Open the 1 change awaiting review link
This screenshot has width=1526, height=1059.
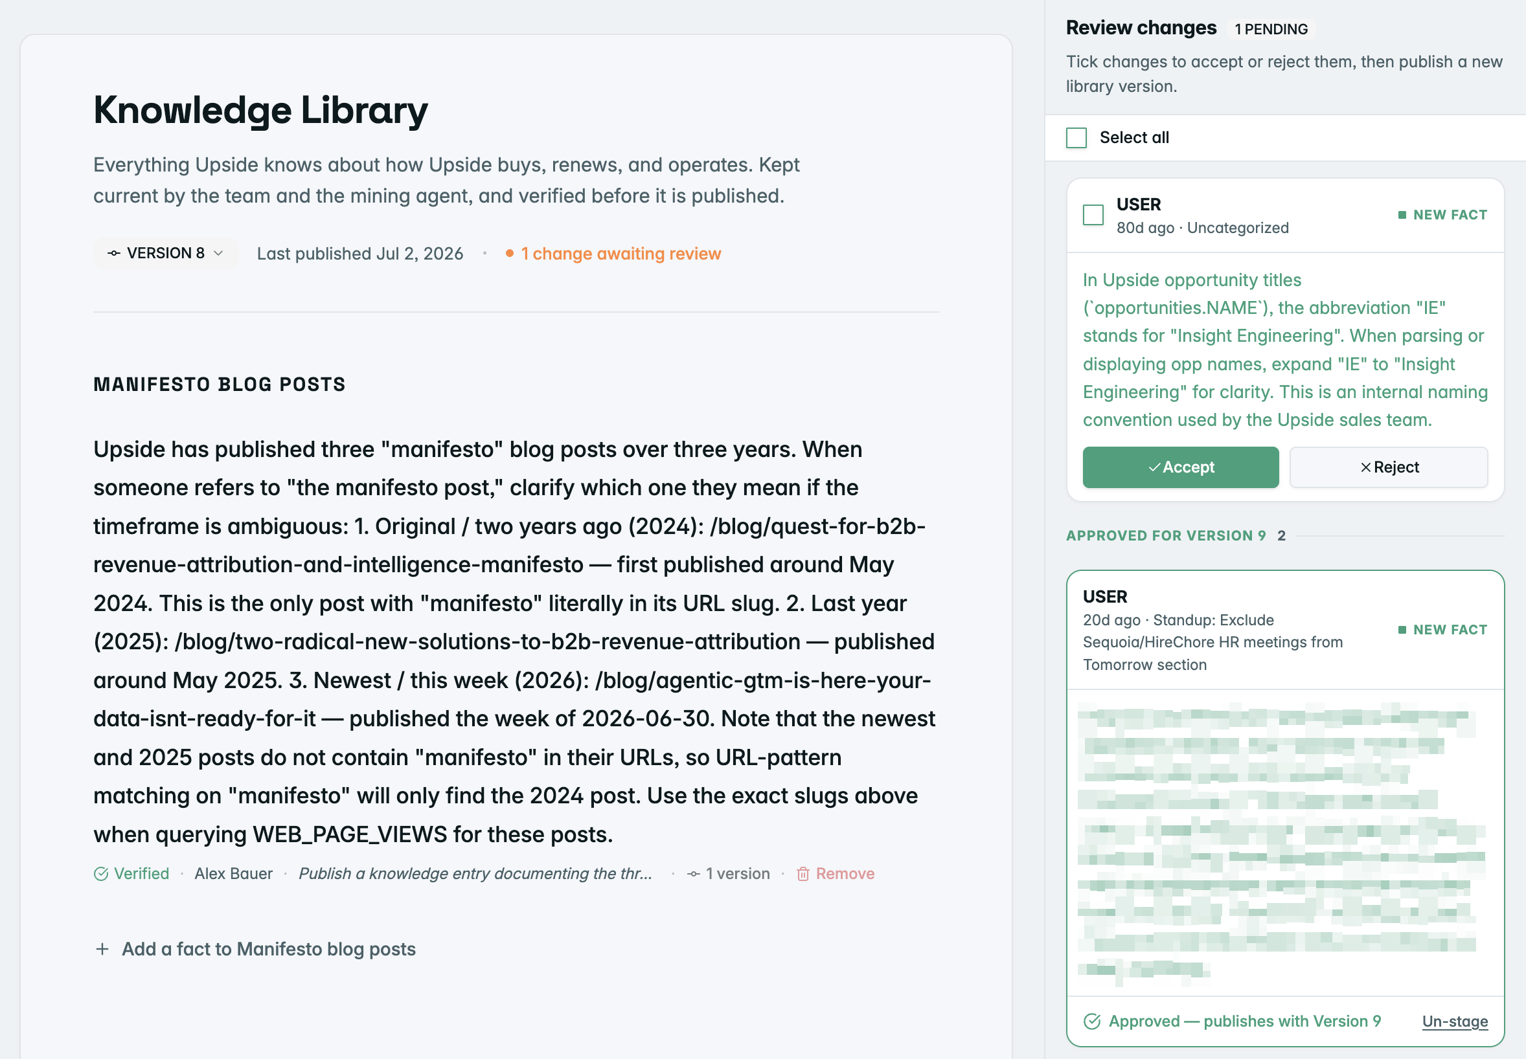pyautogui.click(x=621, y=254)
